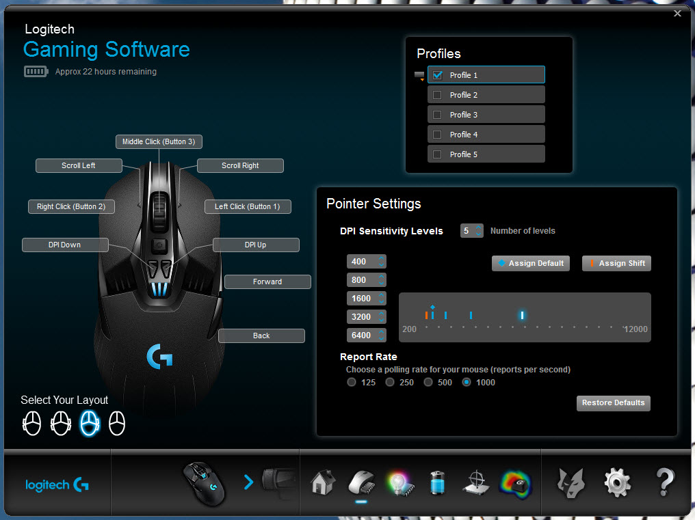695x520 pixels.
Task: Adjust the 400 DPI level stepper arrows
Action: pos(381,261)
